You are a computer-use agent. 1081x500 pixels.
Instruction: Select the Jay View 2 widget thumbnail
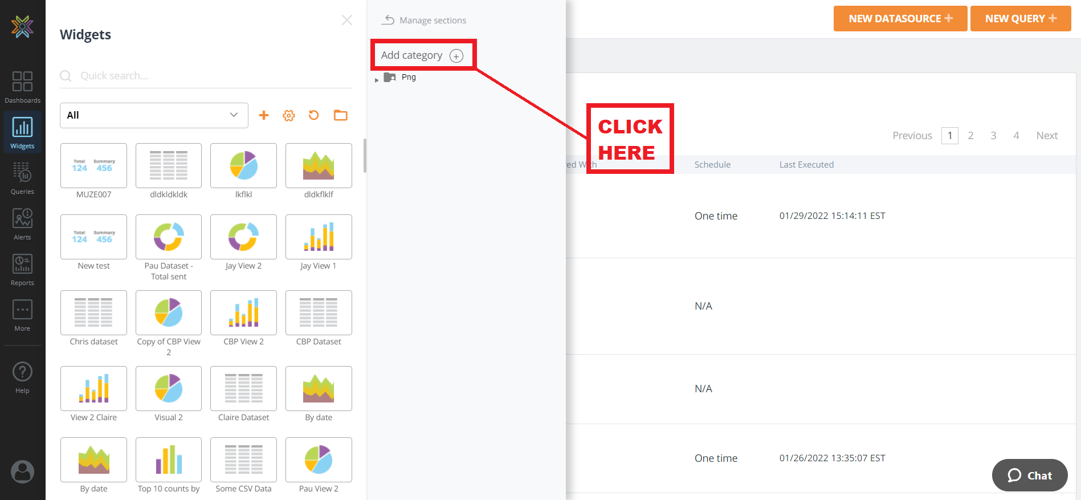(243, 237)
